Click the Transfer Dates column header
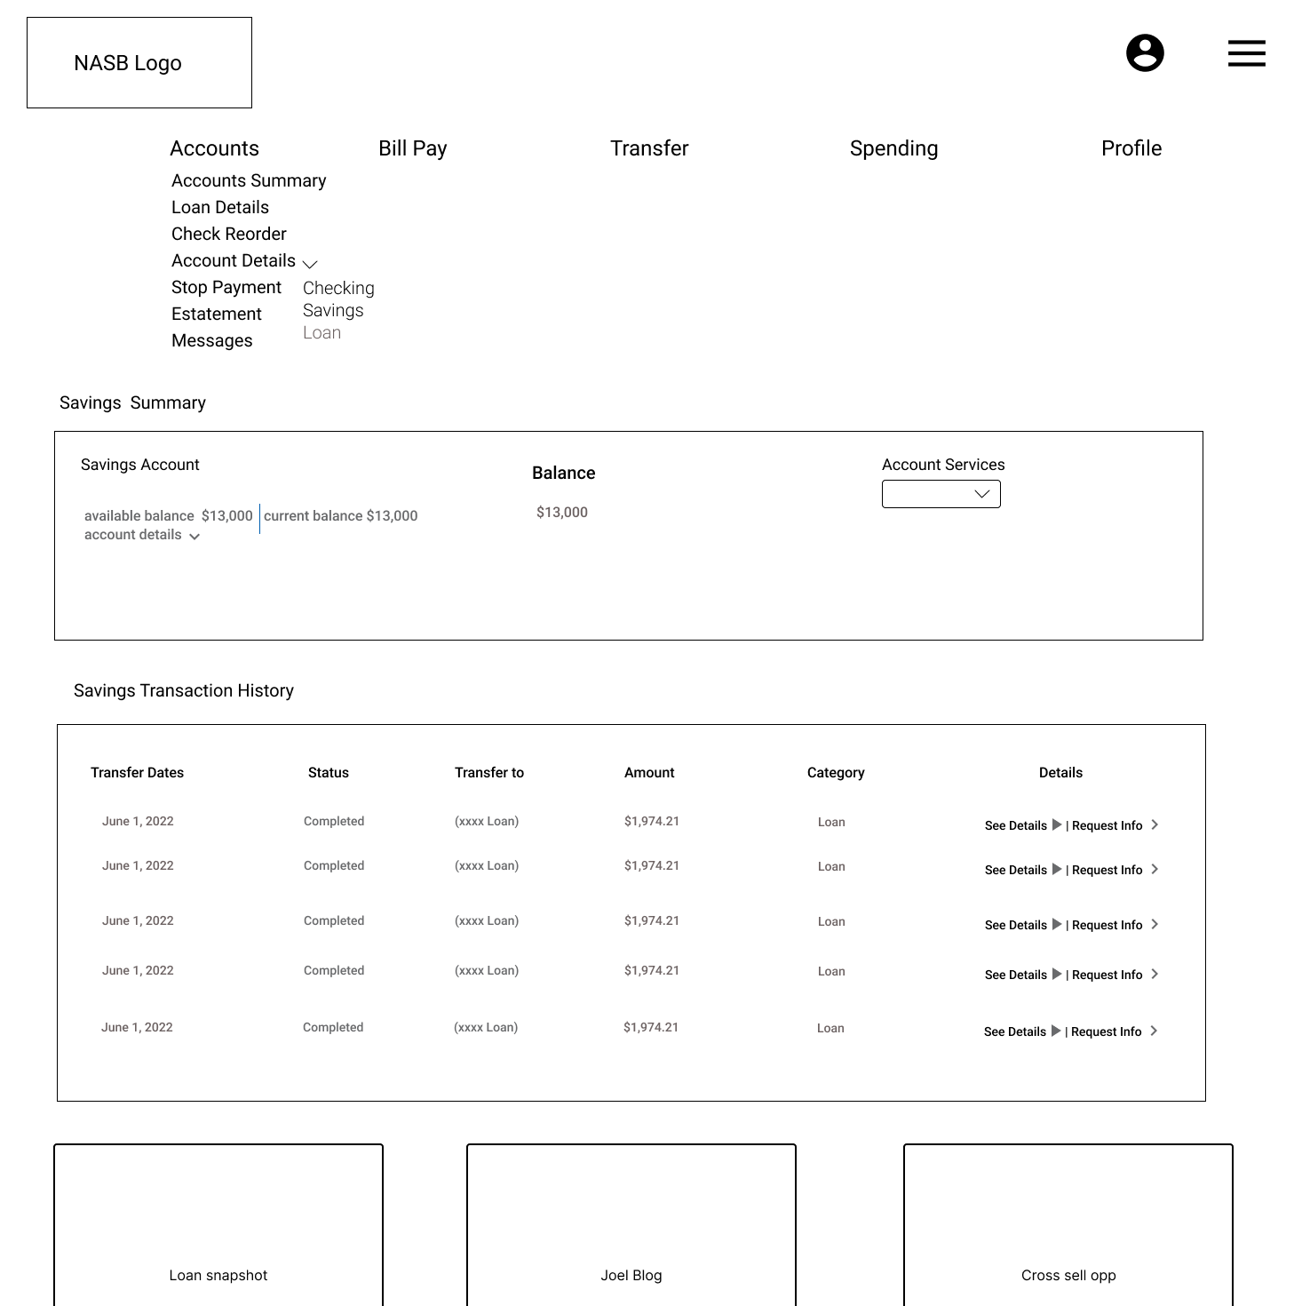Image resolution: width=1302 pixels, height=1306 pixels. (137, 773)
